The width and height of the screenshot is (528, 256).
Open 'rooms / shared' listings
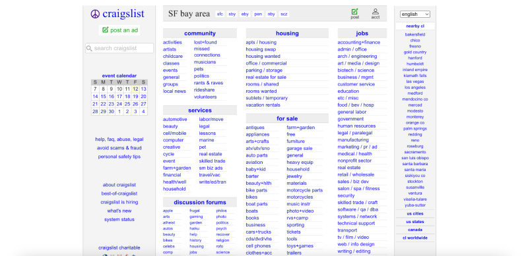pos(262,84)
